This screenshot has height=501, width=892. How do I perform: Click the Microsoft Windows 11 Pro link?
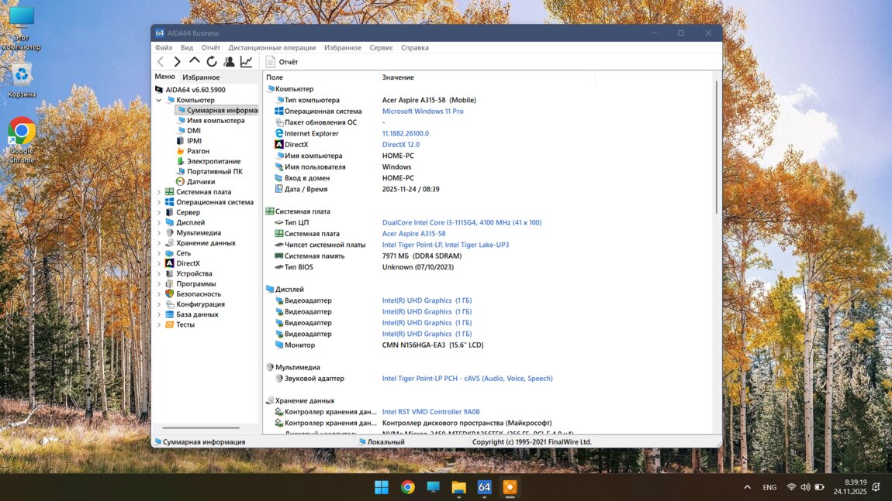423,112
